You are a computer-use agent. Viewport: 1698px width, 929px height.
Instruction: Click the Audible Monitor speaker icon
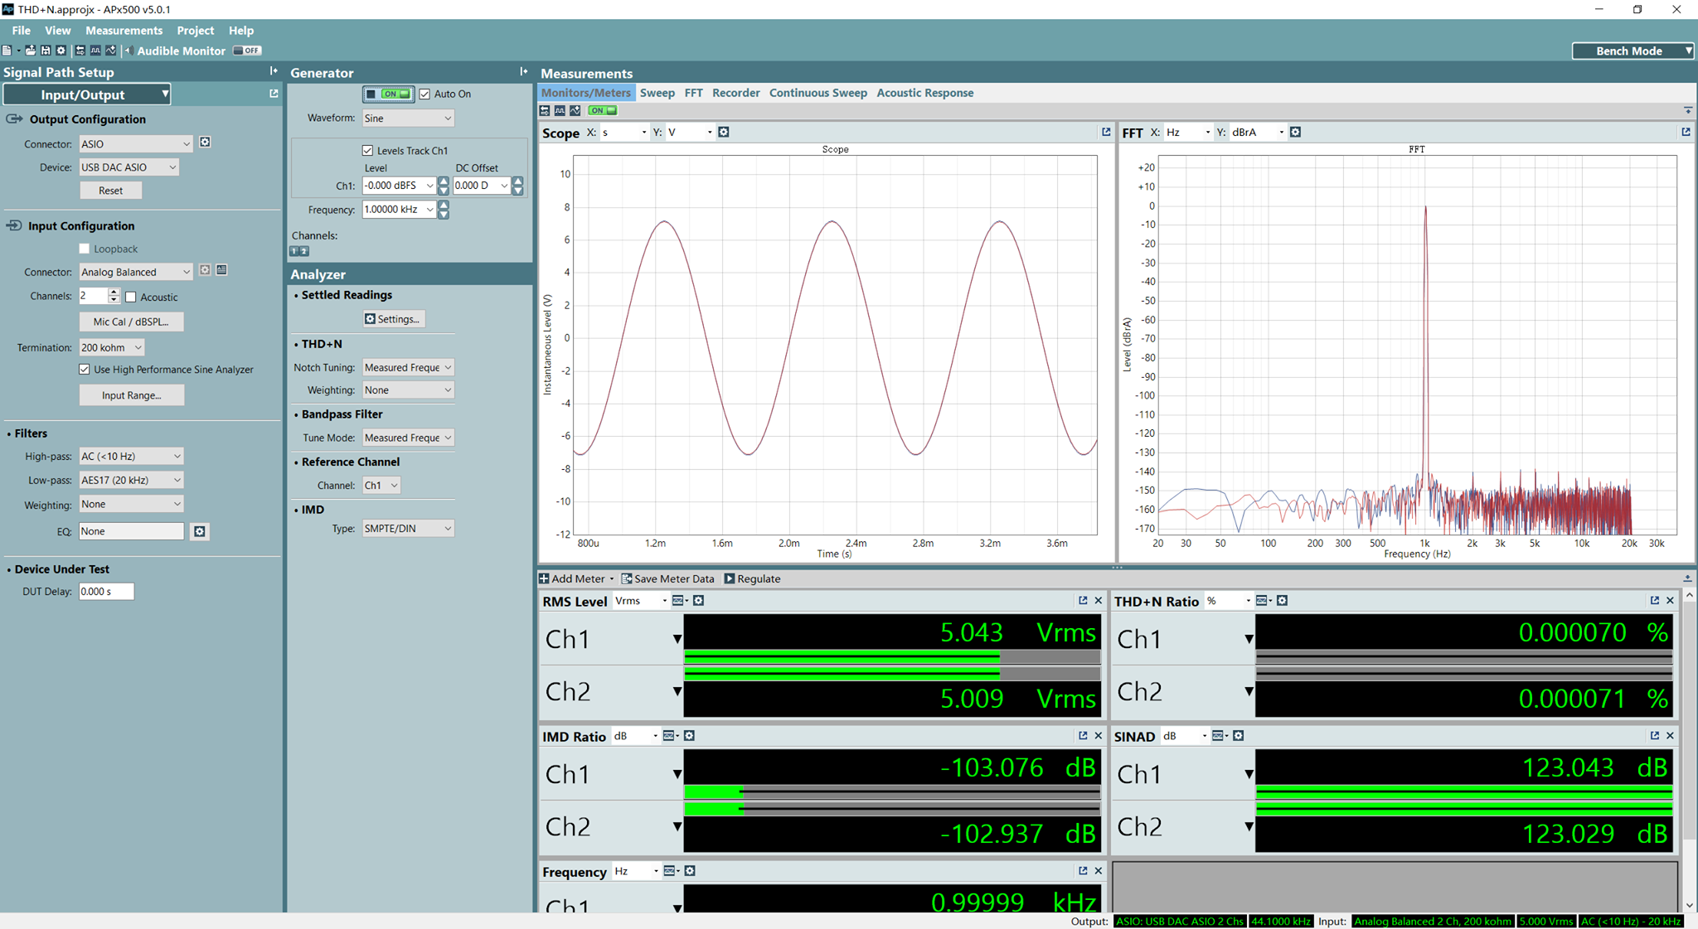click(x=129, y=51)
